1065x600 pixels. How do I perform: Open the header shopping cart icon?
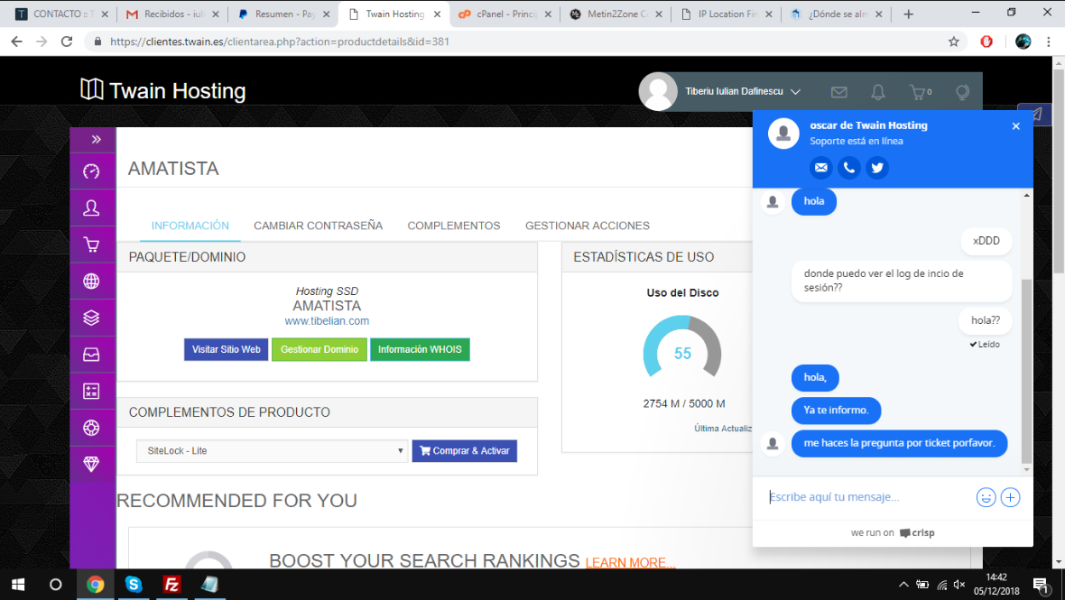pyautogui.click(x=918, y=92)
